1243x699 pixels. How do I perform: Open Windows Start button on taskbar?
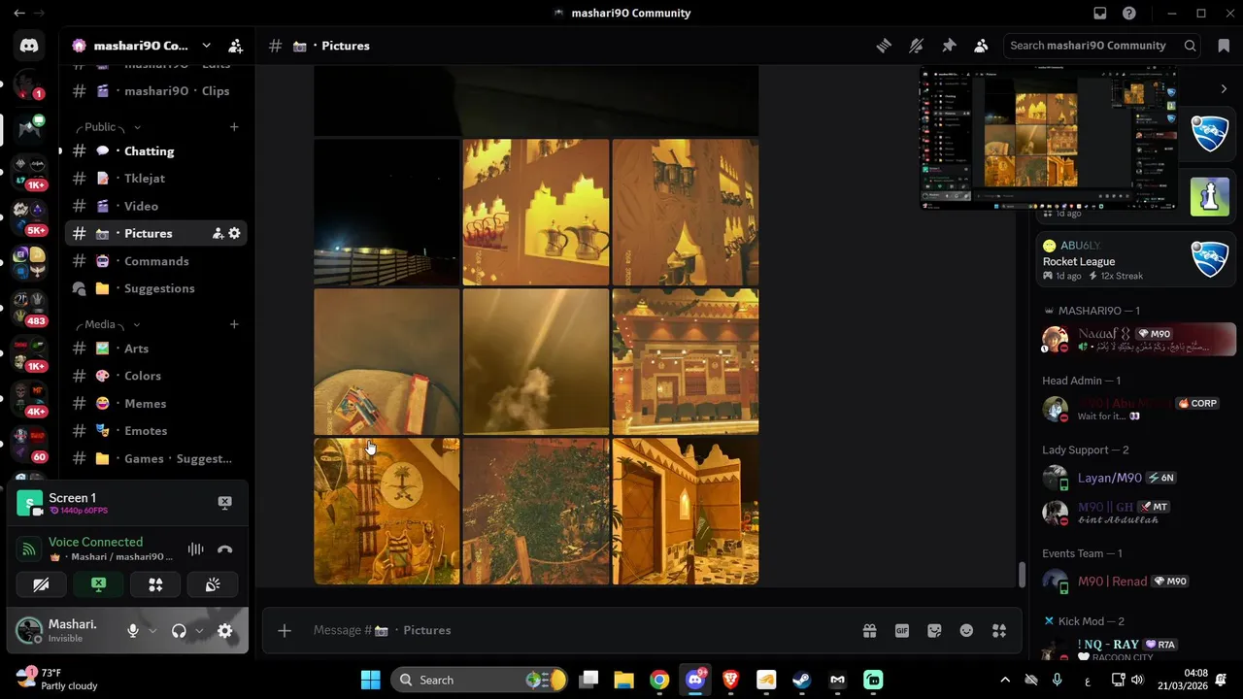[x=371, y=680]
